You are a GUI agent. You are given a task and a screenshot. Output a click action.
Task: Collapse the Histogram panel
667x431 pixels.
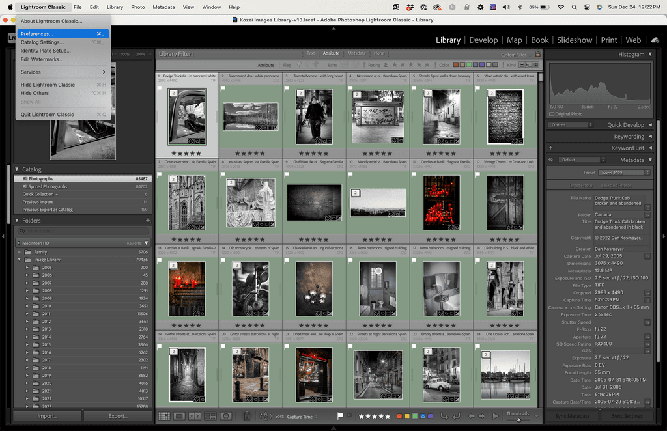[x=650, y=55]
